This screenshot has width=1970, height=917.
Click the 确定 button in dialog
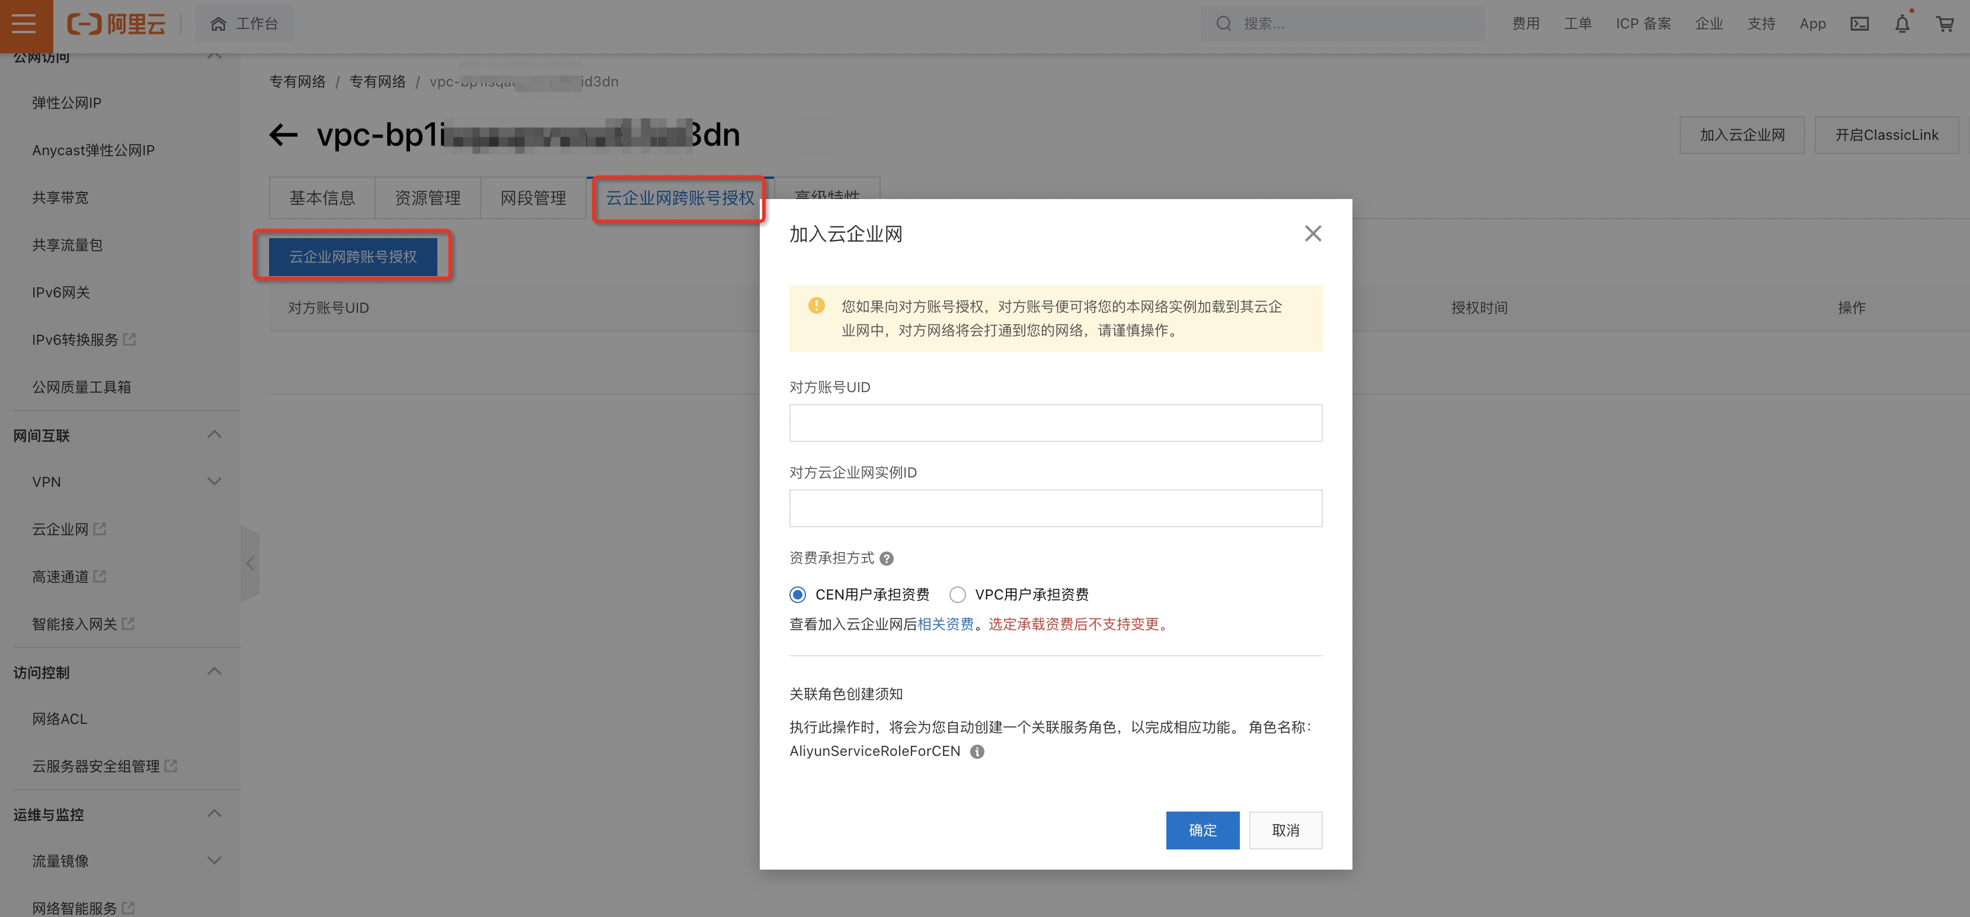click(x=1202, y=830)
